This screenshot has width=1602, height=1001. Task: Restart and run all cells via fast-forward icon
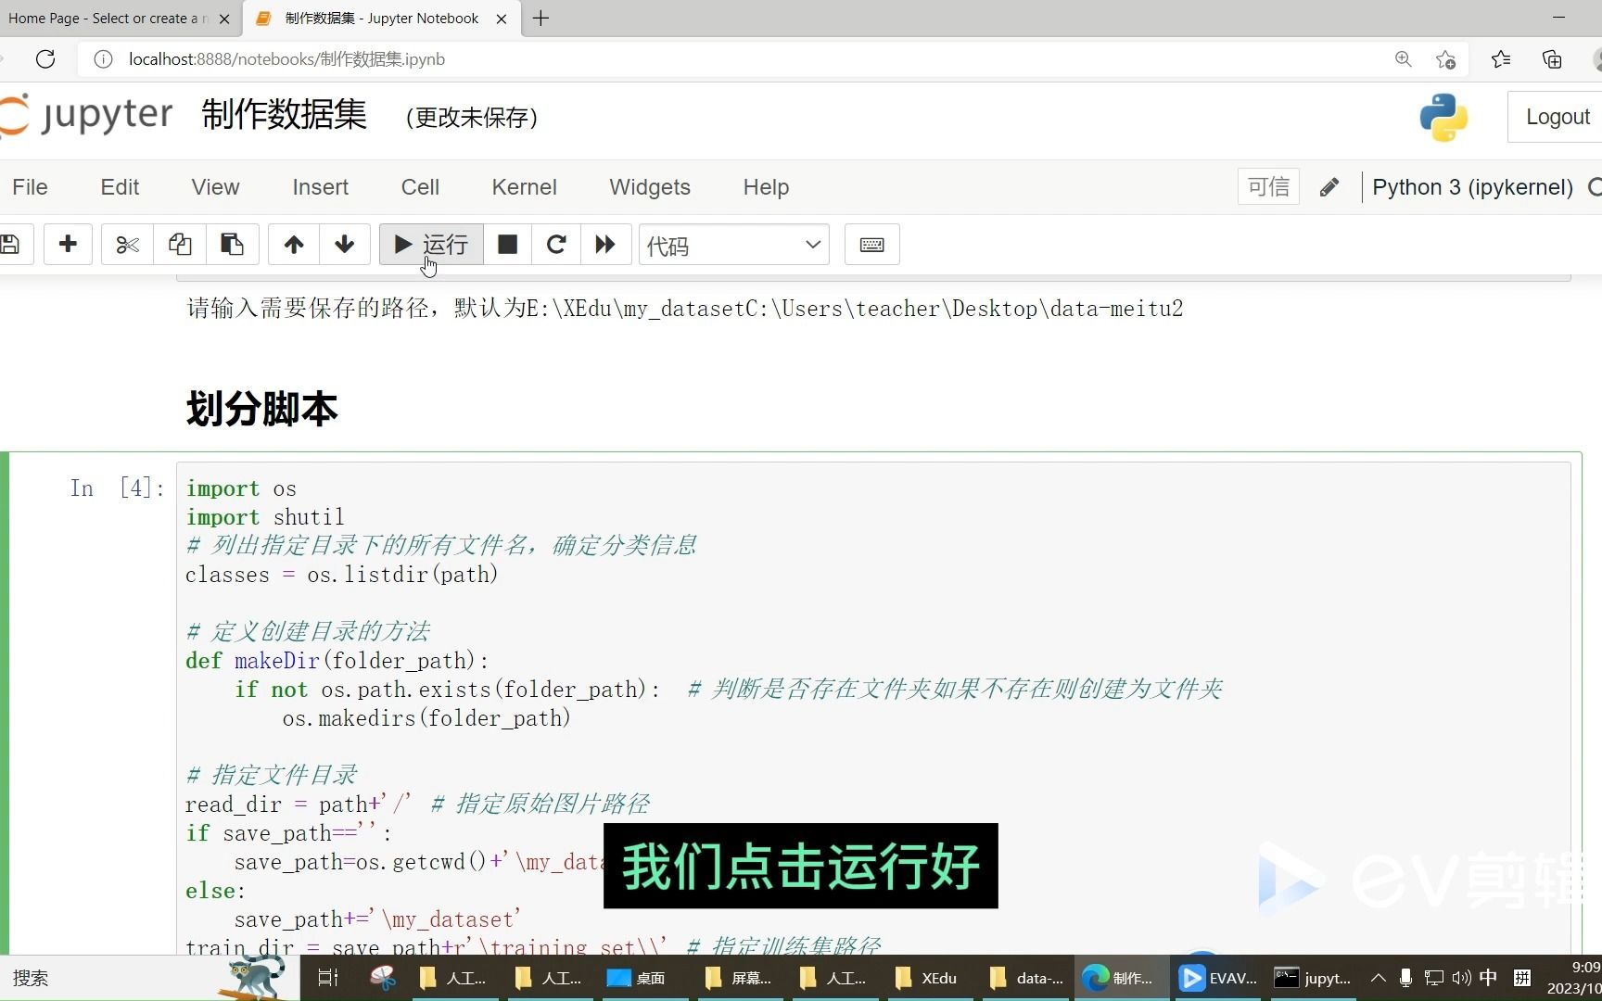[604, 244]
